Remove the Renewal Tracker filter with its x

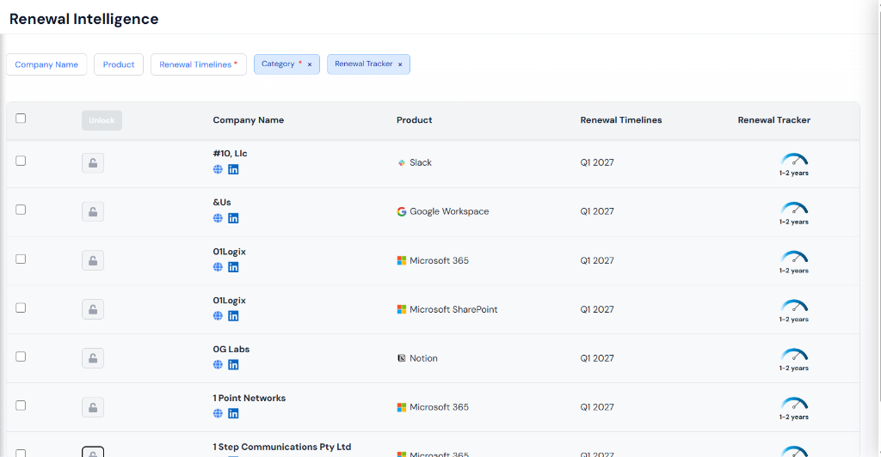[x=400, y=64]
